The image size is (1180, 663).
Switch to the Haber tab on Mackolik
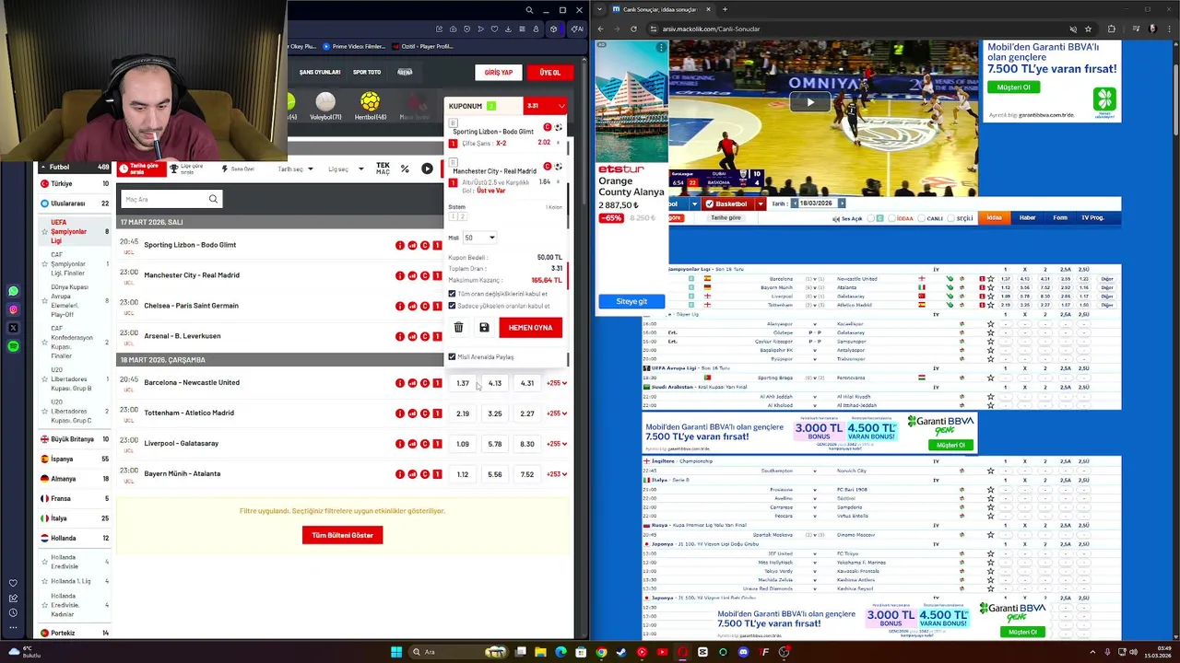[x=1027, y=218]
